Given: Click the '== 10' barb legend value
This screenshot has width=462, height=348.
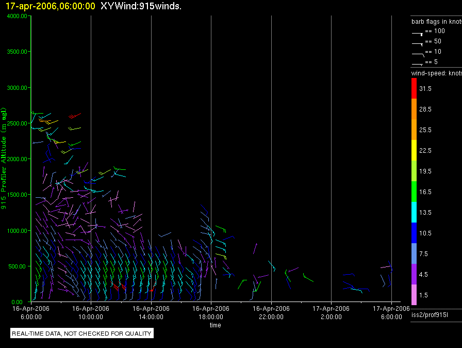Looking at the screenshot, I should coord(433,52).
